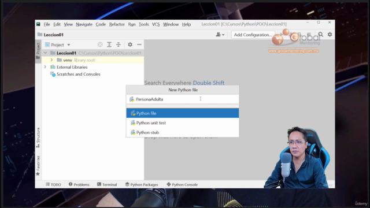The width and height of the screenshot is (370, 208).
Task: Click the PyCharm app icon in title bar
Action: tap(38, 24)
